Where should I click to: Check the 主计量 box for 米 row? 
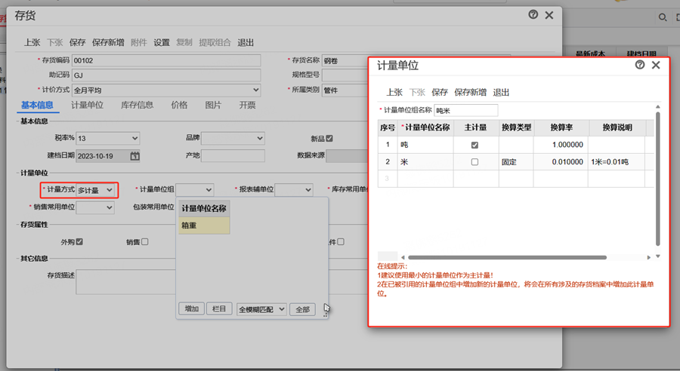coord(474,162)
